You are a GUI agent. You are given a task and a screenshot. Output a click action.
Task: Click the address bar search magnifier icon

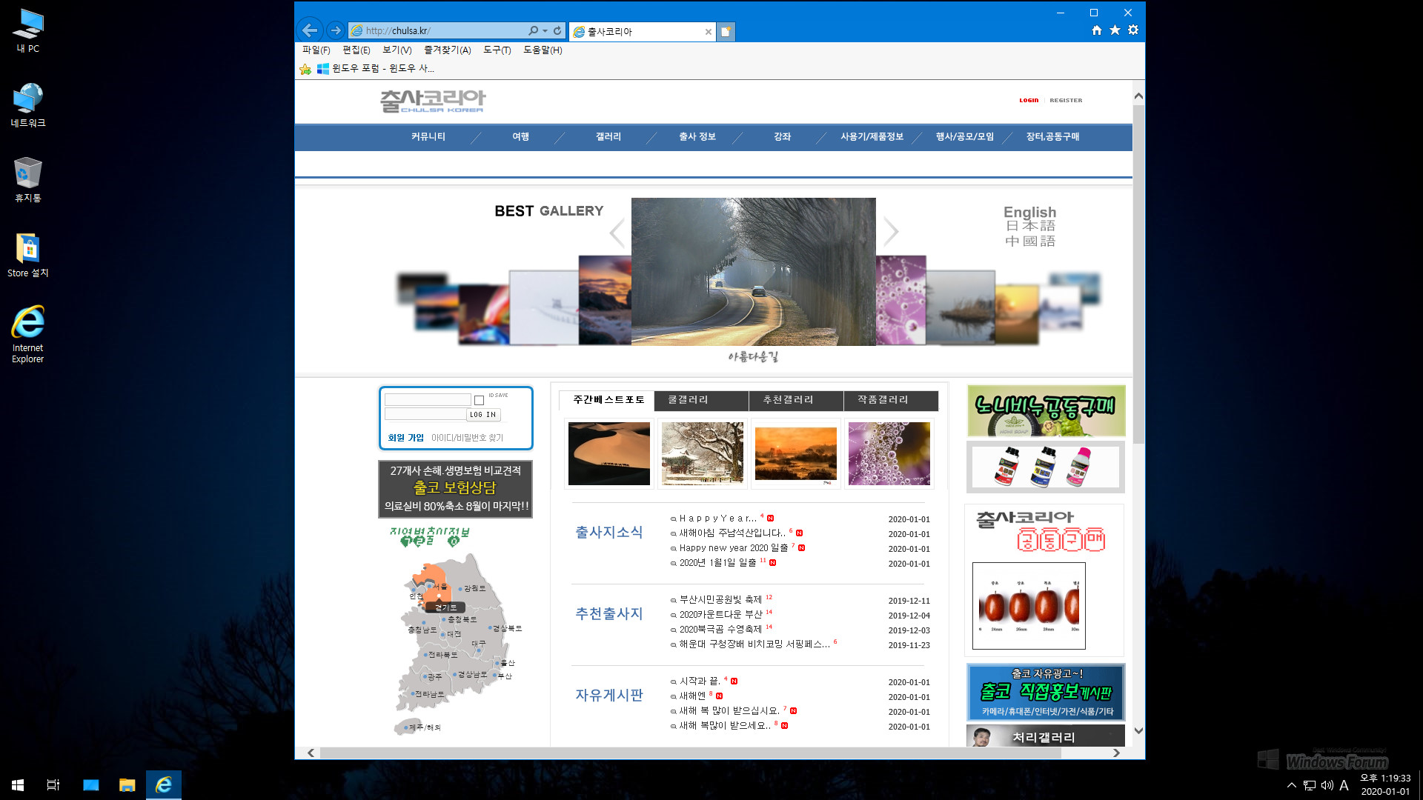coord(533,30)
